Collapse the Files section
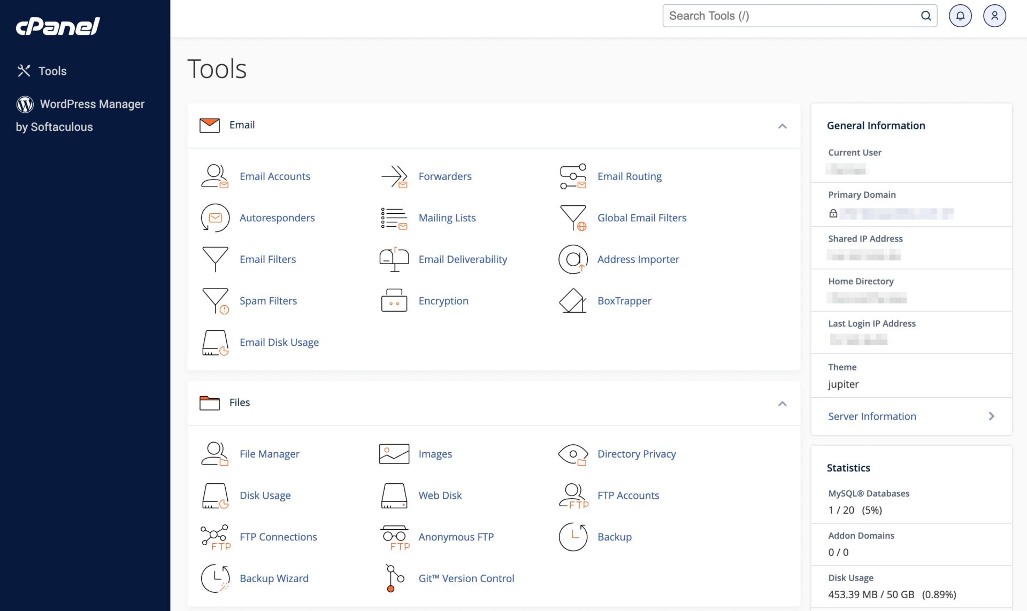 pos(783,404)
